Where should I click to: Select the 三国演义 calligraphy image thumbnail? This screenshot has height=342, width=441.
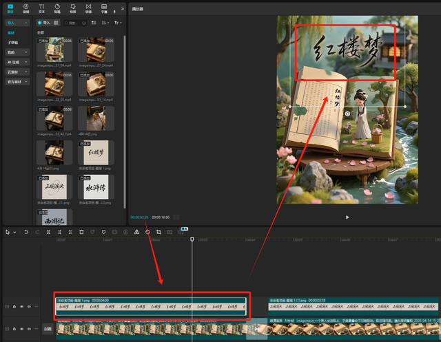(x=54, y=186)
